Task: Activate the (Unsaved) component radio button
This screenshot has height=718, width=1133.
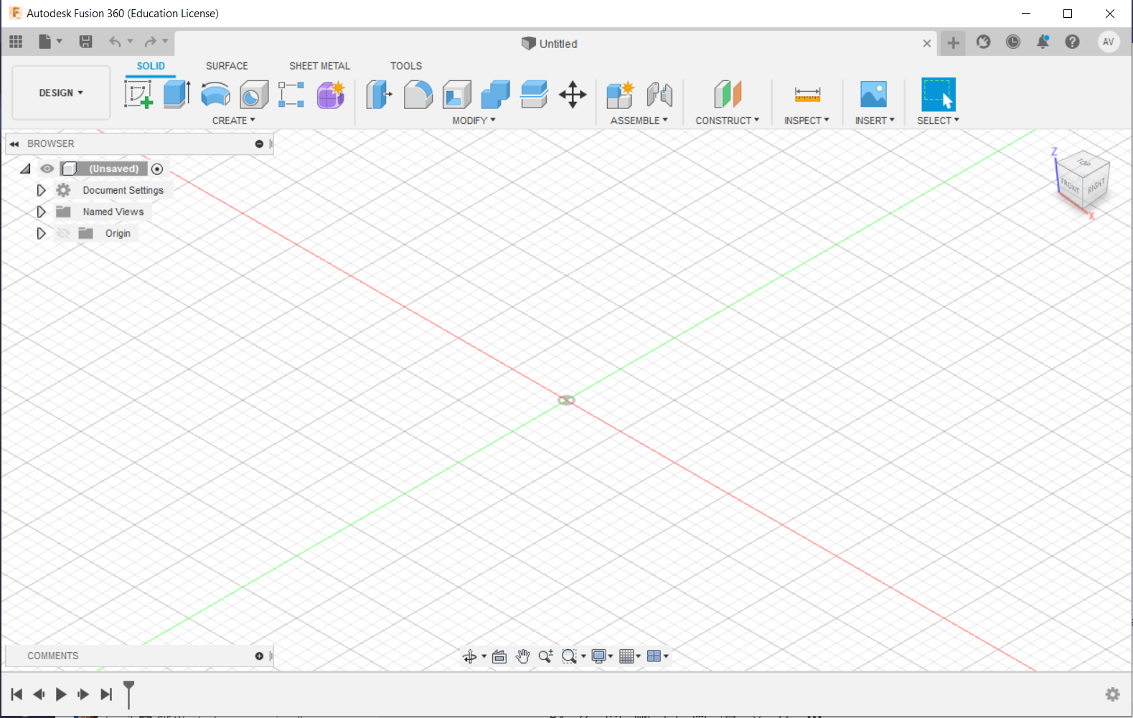Action: coord(157,169)
